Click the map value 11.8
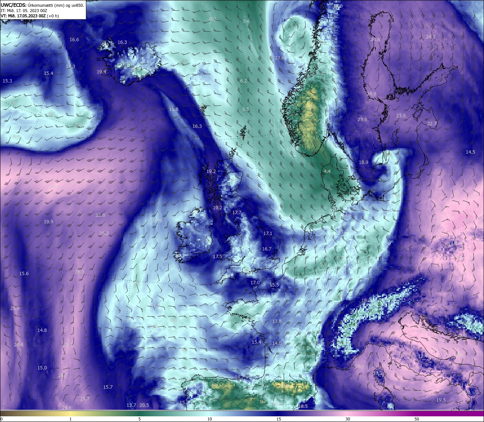Image resolution: width=484 pixels, height=422 pixels. point(174,109)
